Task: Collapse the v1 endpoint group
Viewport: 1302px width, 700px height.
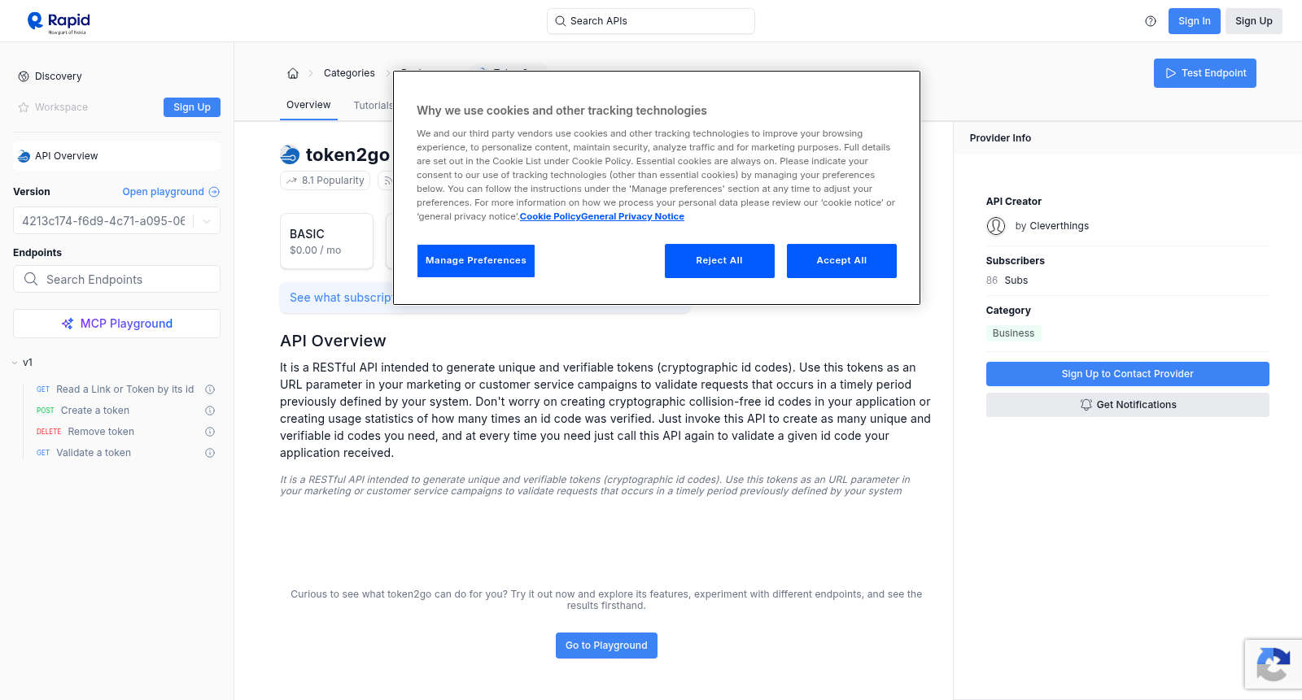Action: [15, 363]
